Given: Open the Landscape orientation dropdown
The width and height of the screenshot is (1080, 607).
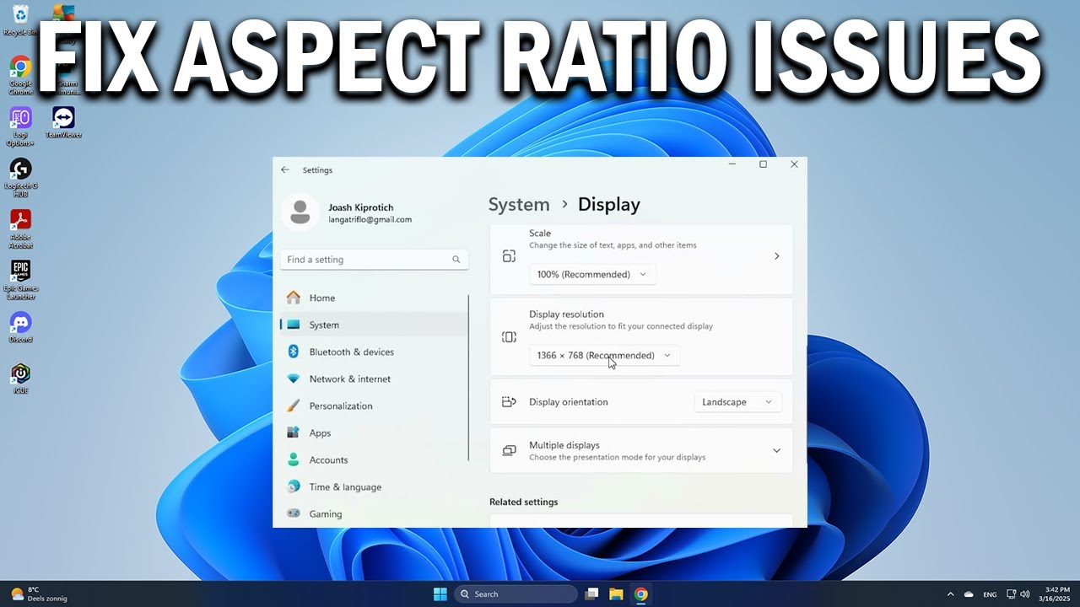Looking at the screenshot, I should point(737,402).
